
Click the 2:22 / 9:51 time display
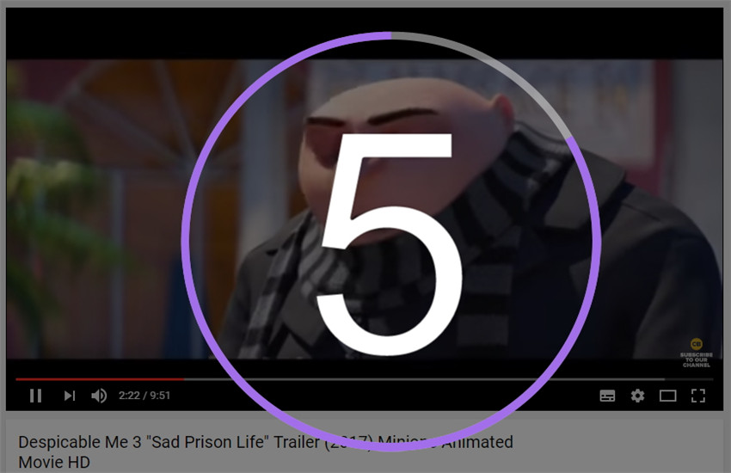point(144,396)
